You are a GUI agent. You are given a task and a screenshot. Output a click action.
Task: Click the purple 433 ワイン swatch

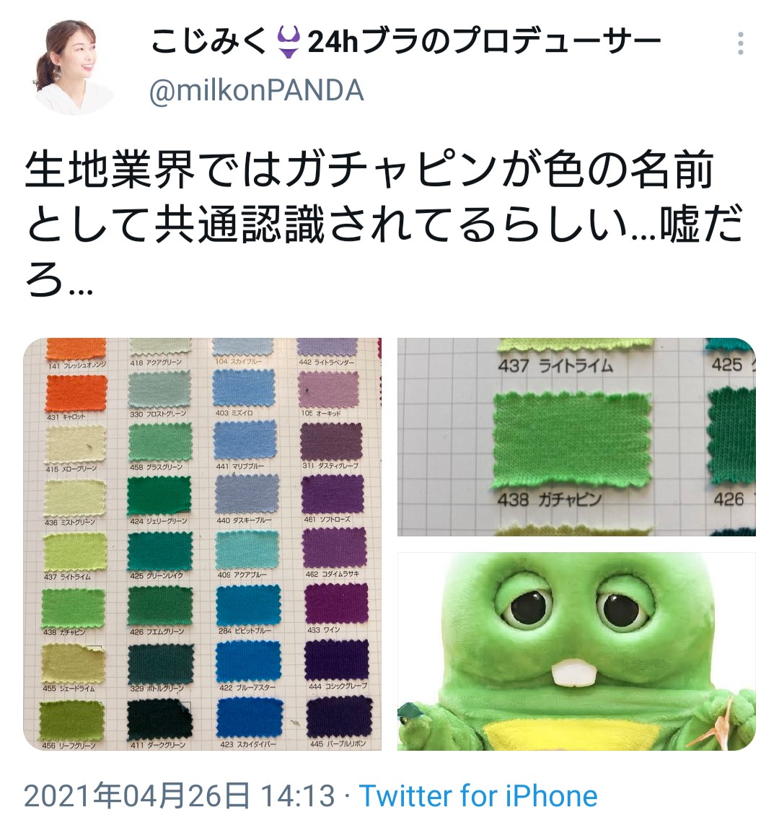(x=336, y=604)
